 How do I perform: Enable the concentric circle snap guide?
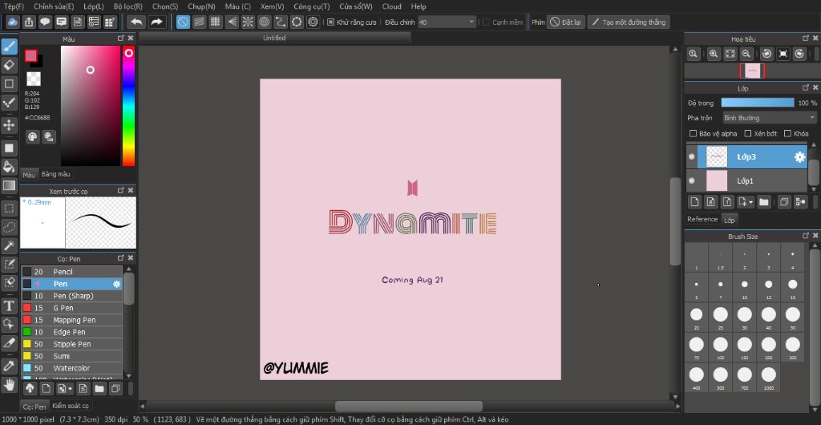pos(265,22)
